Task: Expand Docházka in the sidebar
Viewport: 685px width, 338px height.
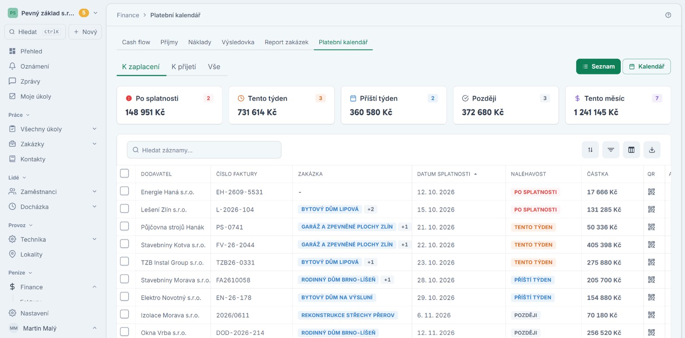Action: [x=95, y=207]
